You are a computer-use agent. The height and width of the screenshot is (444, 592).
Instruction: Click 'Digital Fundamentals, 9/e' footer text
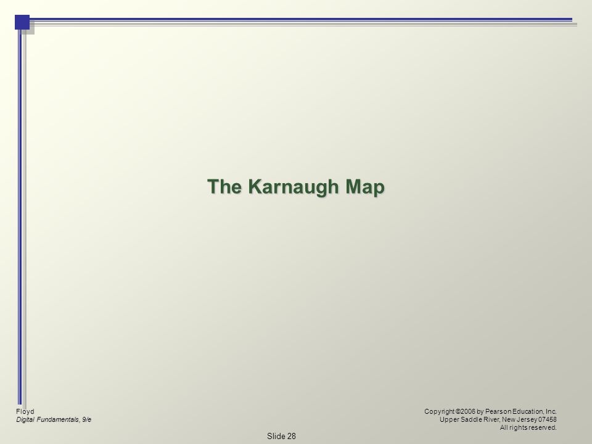coord(54,419)
